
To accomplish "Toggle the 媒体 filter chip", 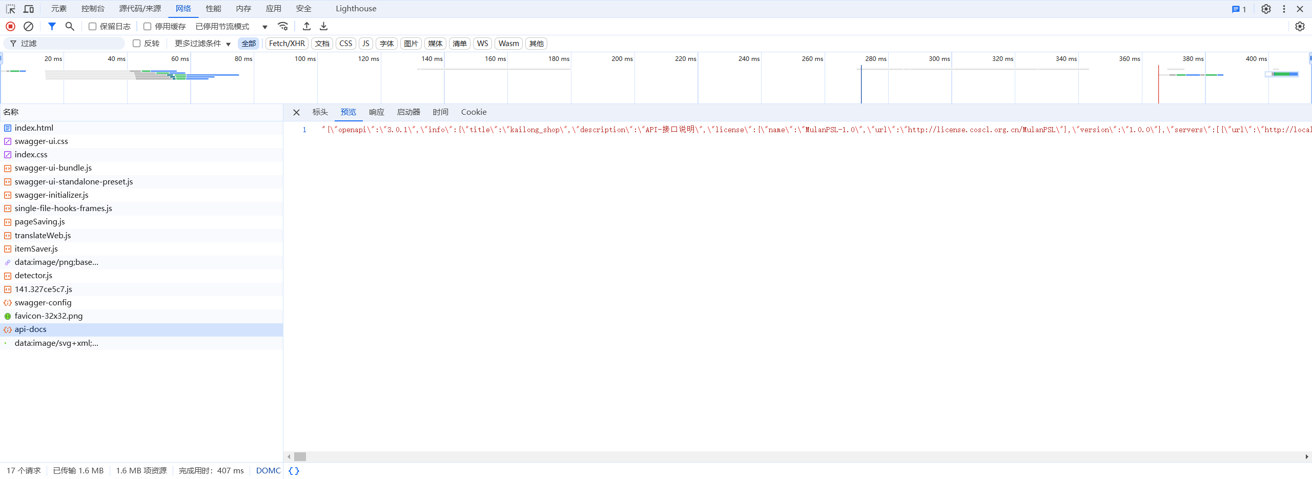I will [435, 44].
